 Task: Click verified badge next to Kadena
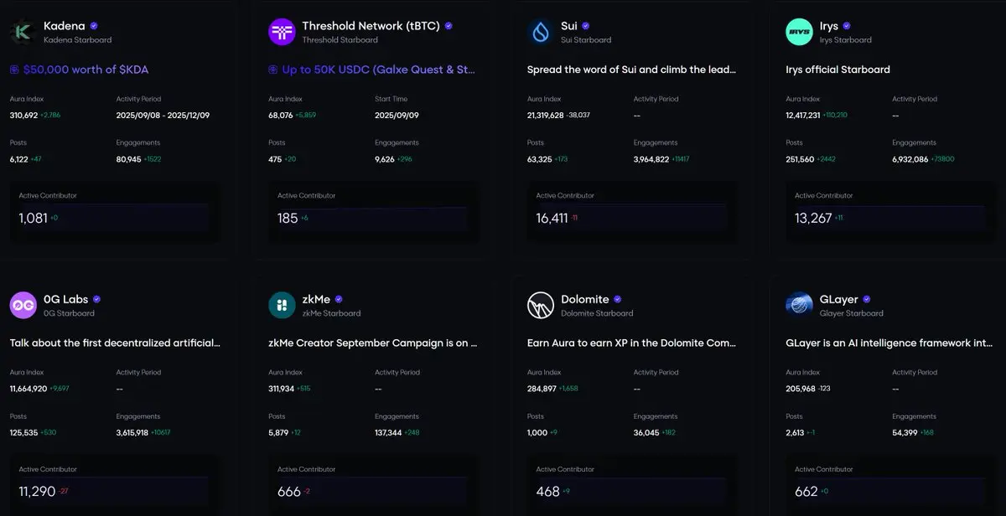click(x=94, y=26)
